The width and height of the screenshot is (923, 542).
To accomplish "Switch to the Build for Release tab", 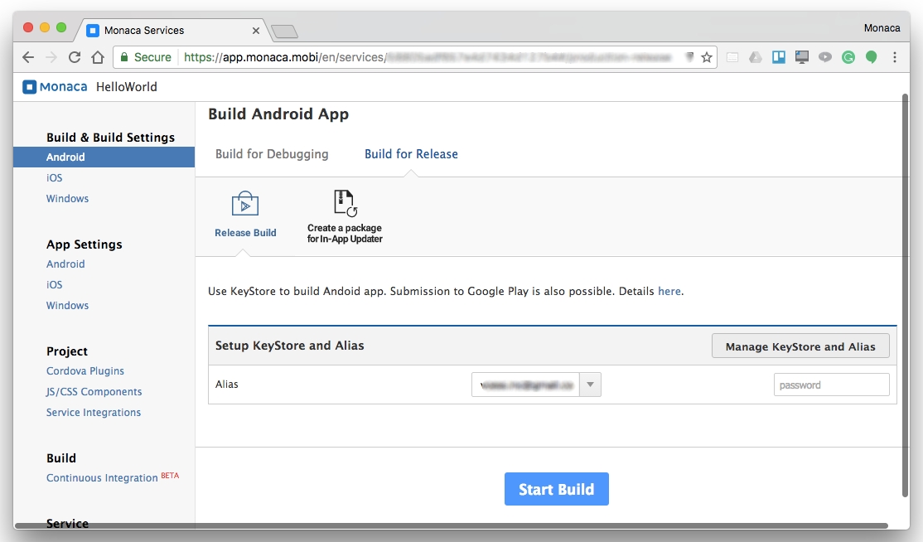I will (x=411, y=154).
